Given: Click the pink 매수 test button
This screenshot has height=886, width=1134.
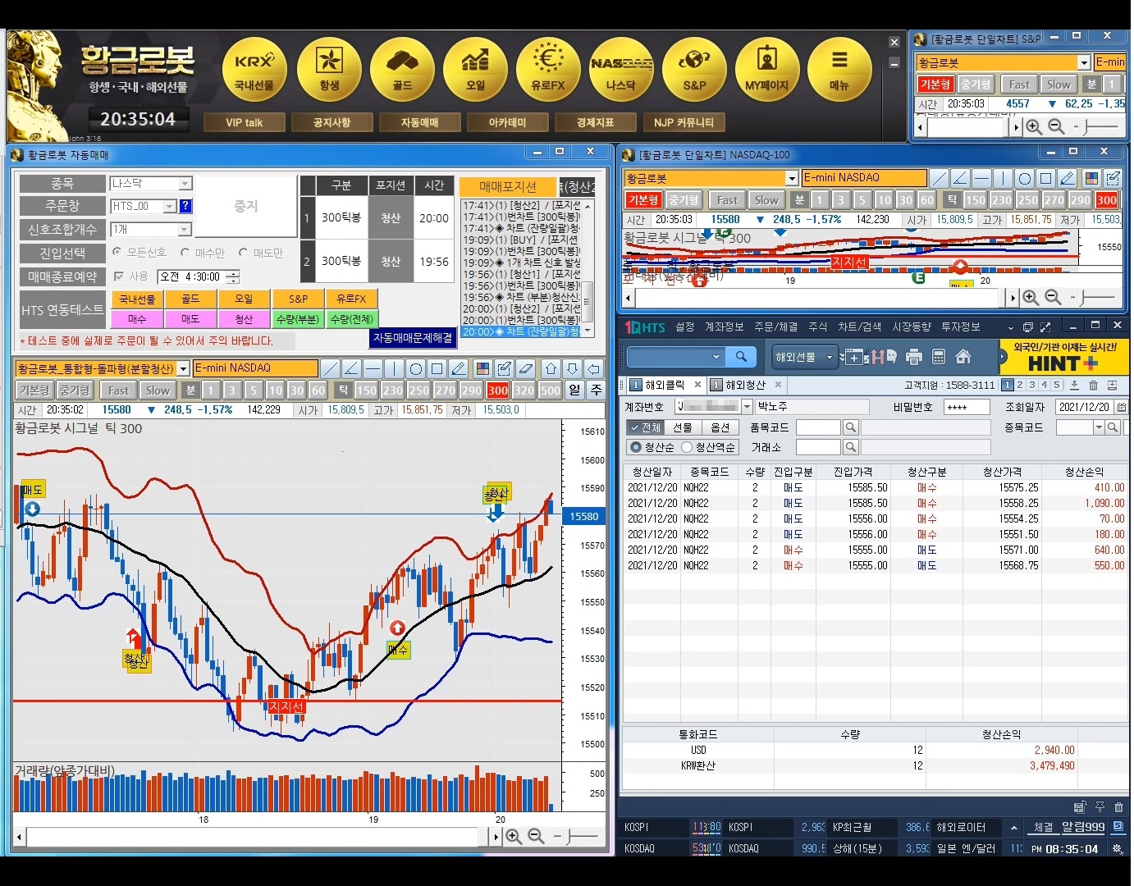Looking at the screenshot, I should [137, 319].
